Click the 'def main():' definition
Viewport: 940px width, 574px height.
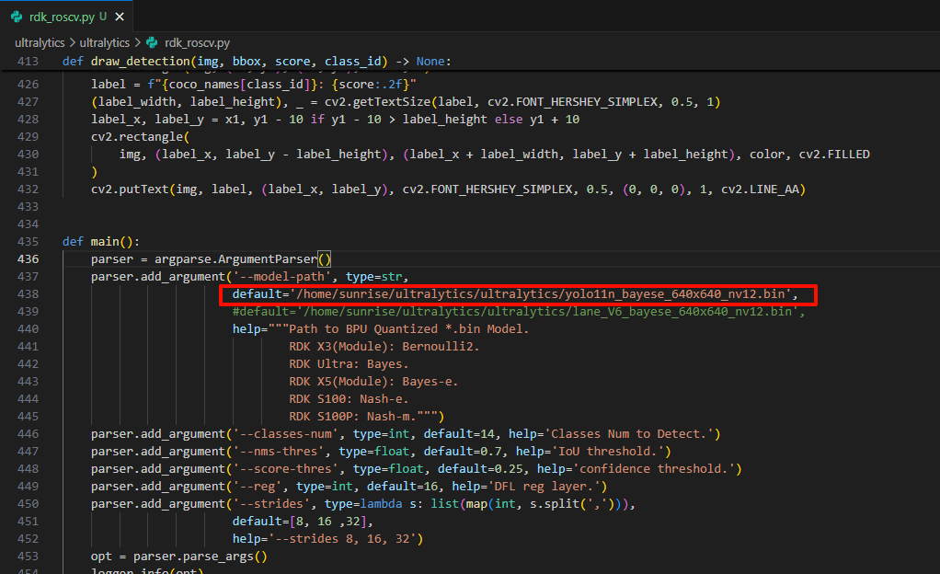101,242
